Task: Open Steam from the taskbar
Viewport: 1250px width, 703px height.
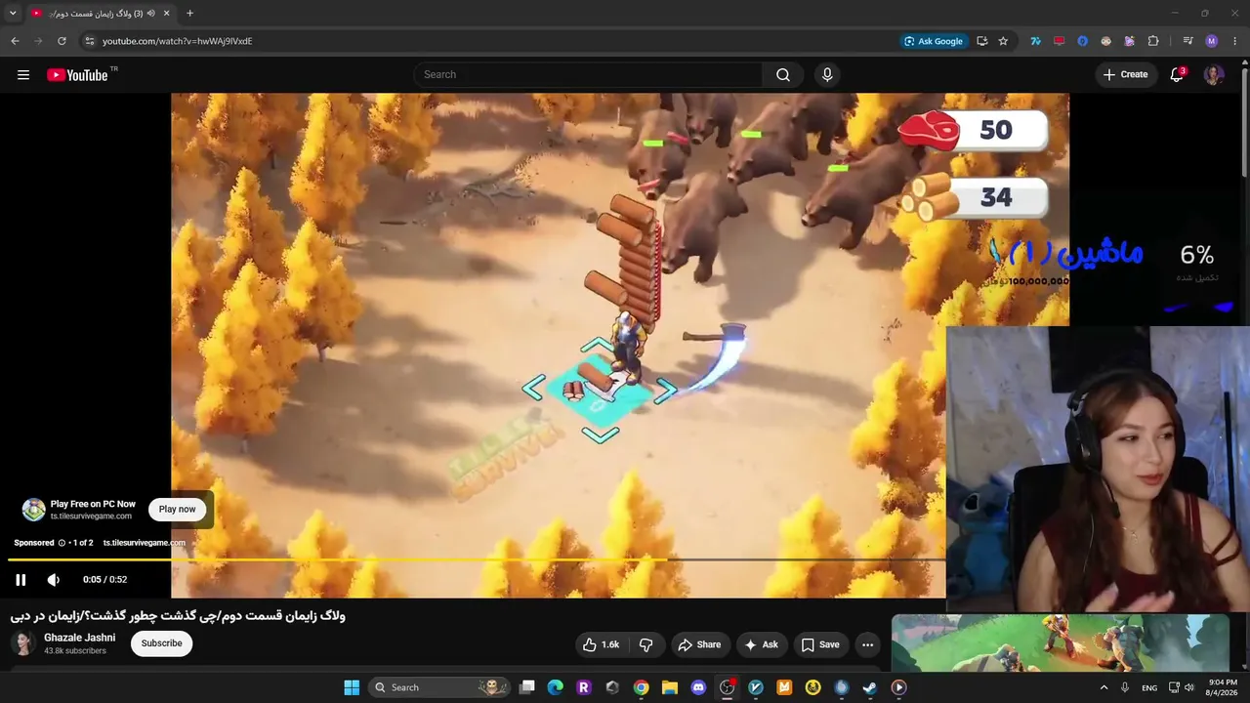Action: click(870, 687)
